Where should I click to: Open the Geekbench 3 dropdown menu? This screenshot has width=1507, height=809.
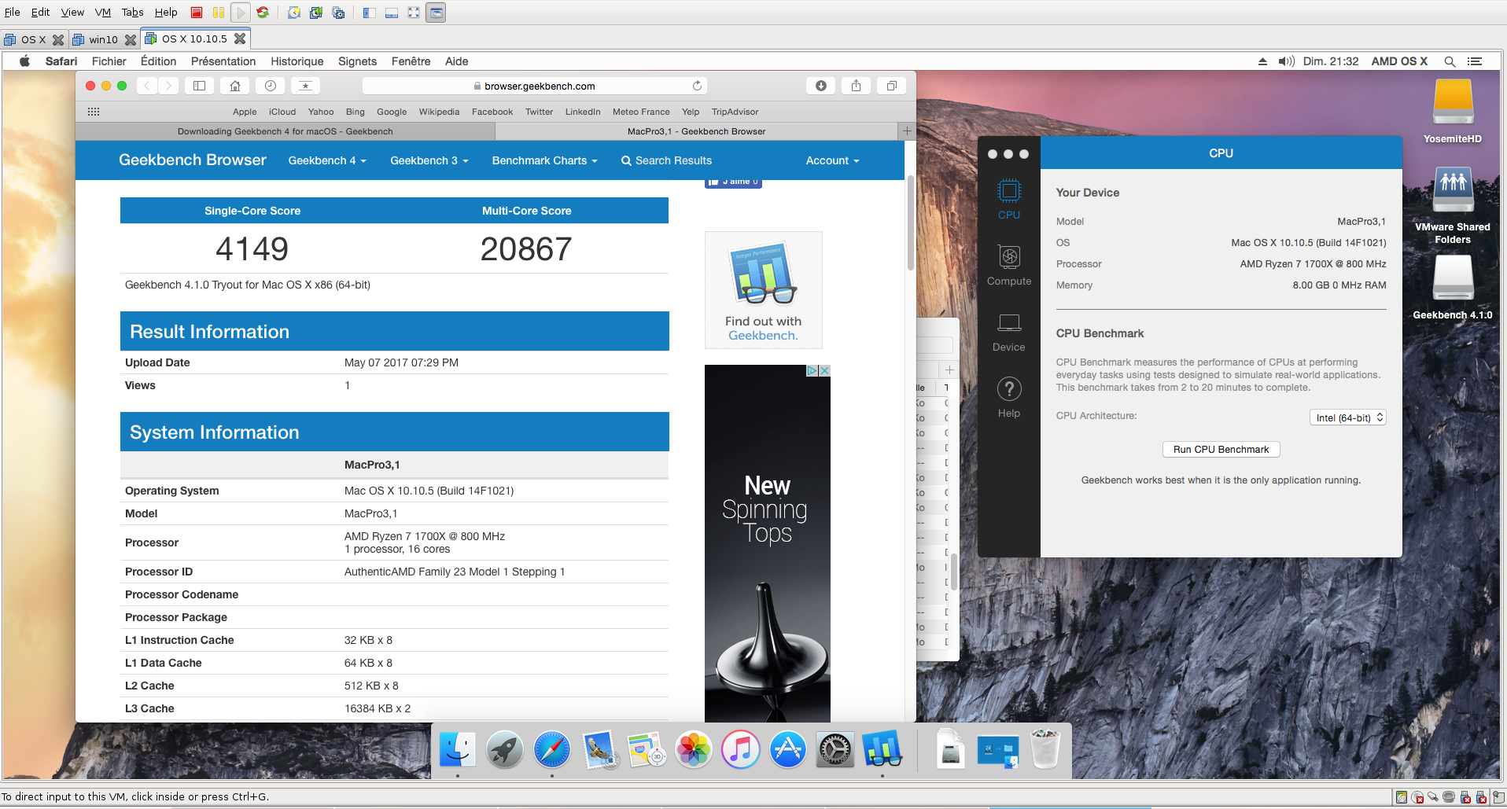point(429,160)
